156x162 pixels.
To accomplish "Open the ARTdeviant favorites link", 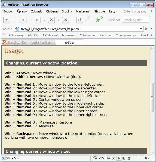I will pos(50,35).
